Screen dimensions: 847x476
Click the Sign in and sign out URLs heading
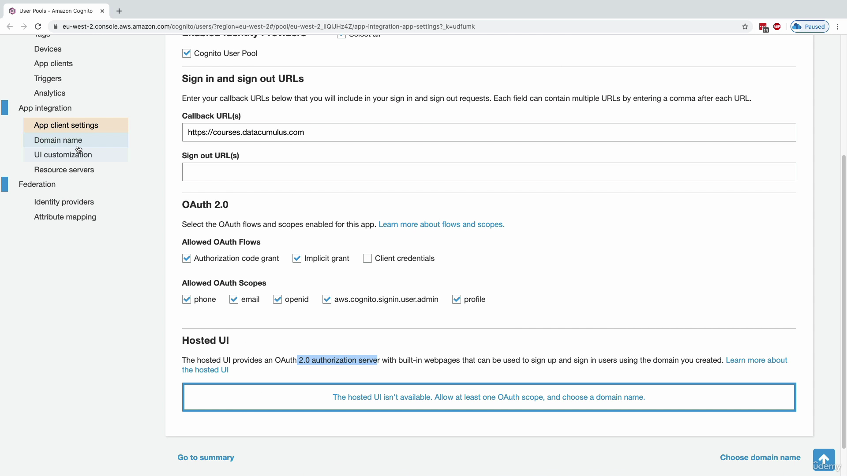click(x=243, y=78)
